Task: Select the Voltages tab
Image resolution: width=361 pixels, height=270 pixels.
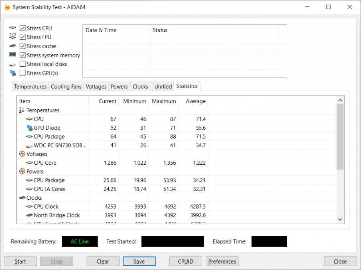Action: point(96,87)
